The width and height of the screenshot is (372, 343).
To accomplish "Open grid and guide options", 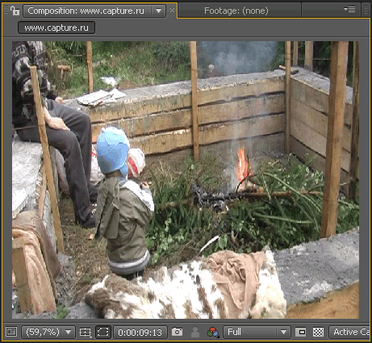I will click(x=86, y=333).
